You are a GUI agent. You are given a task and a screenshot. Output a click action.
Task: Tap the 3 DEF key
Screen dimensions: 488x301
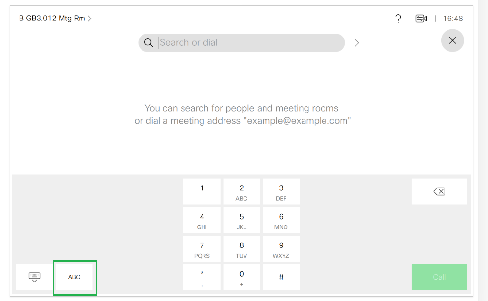(x=281, y=191)
